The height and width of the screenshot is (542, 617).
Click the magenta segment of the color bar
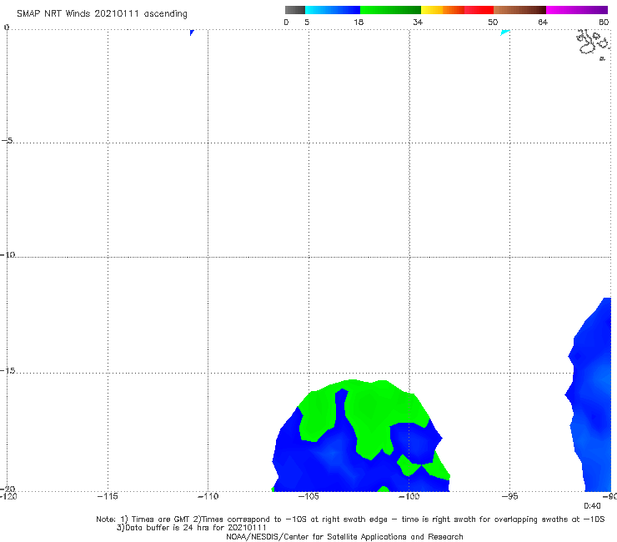tap(577, 10)
